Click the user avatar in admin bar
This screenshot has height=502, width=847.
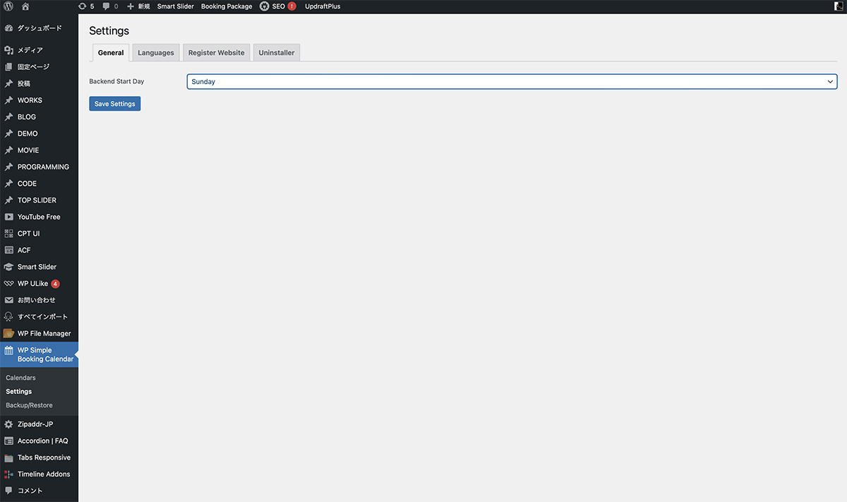(839, 6)
